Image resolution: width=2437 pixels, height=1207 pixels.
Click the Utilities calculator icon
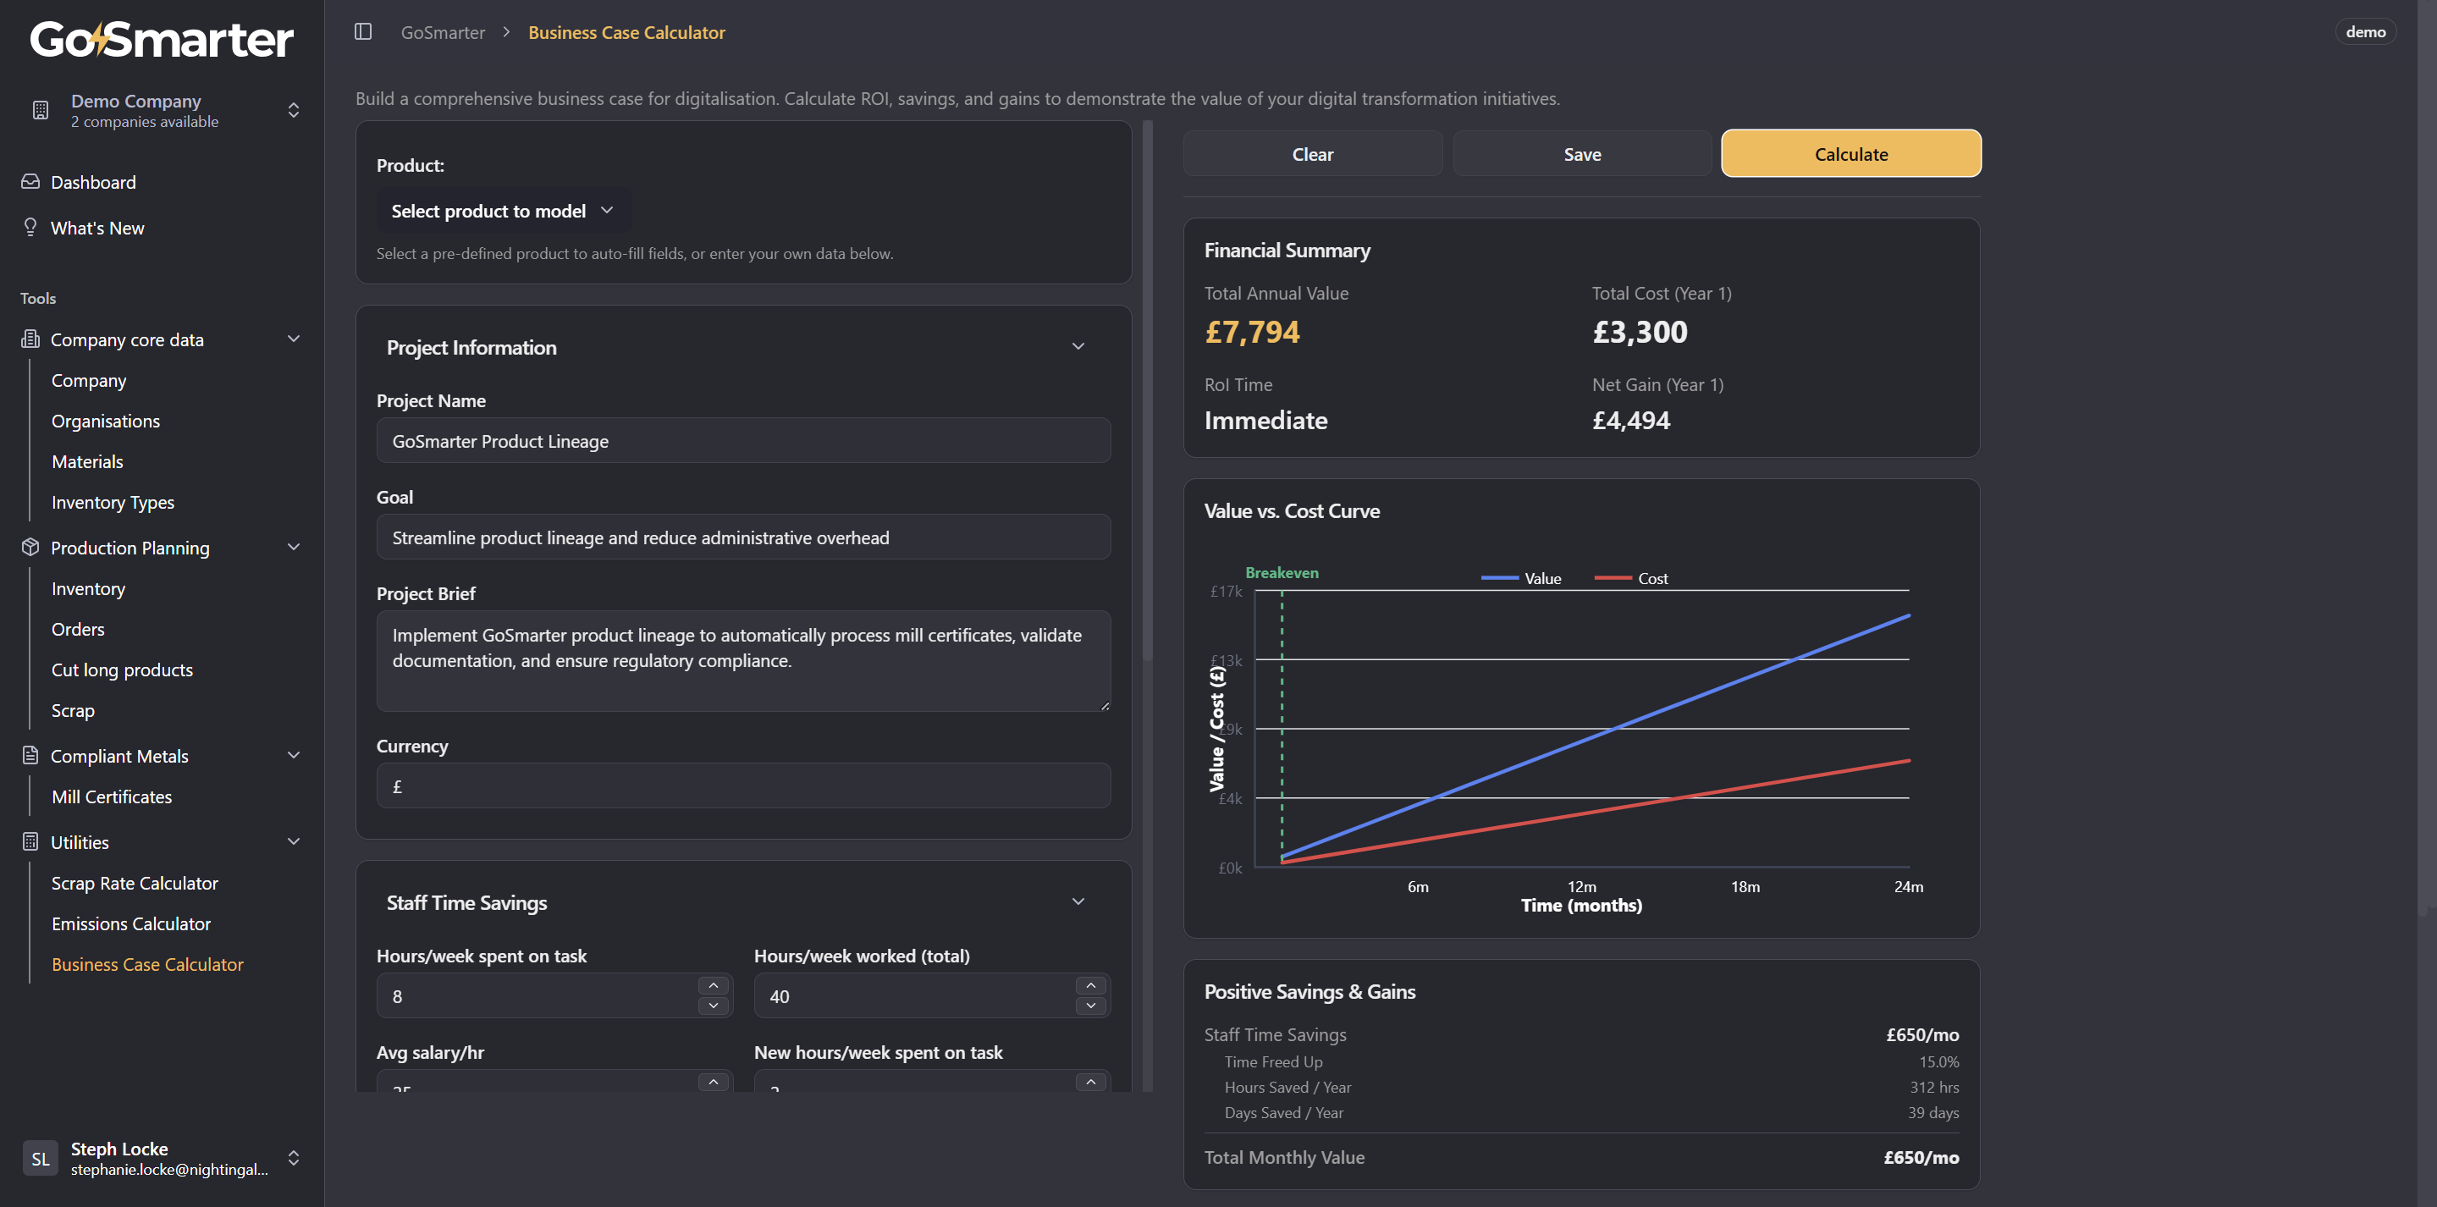pyautogui.click(x=30, y=841)
